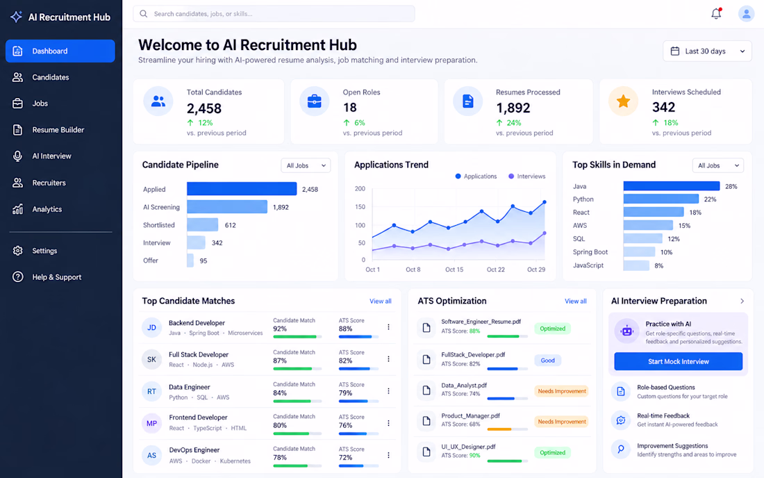Viewport: 764px width, 478px height.
Task: Click the user profile avatar icon
Action: tap(746, 14)
